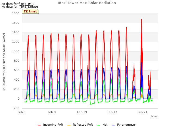
Task: Click the red Incoming PAR legend swatch
Action: pos(39,125)
